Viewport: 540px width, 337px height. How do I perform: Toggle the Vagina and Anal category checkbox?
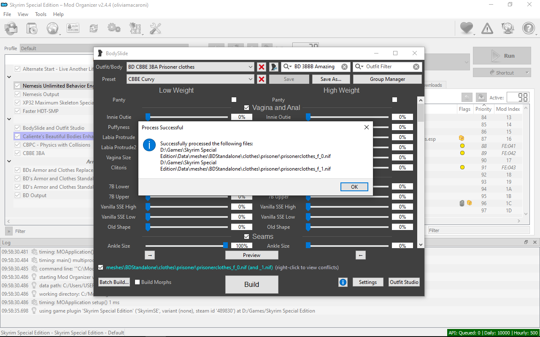click(246, 108)
